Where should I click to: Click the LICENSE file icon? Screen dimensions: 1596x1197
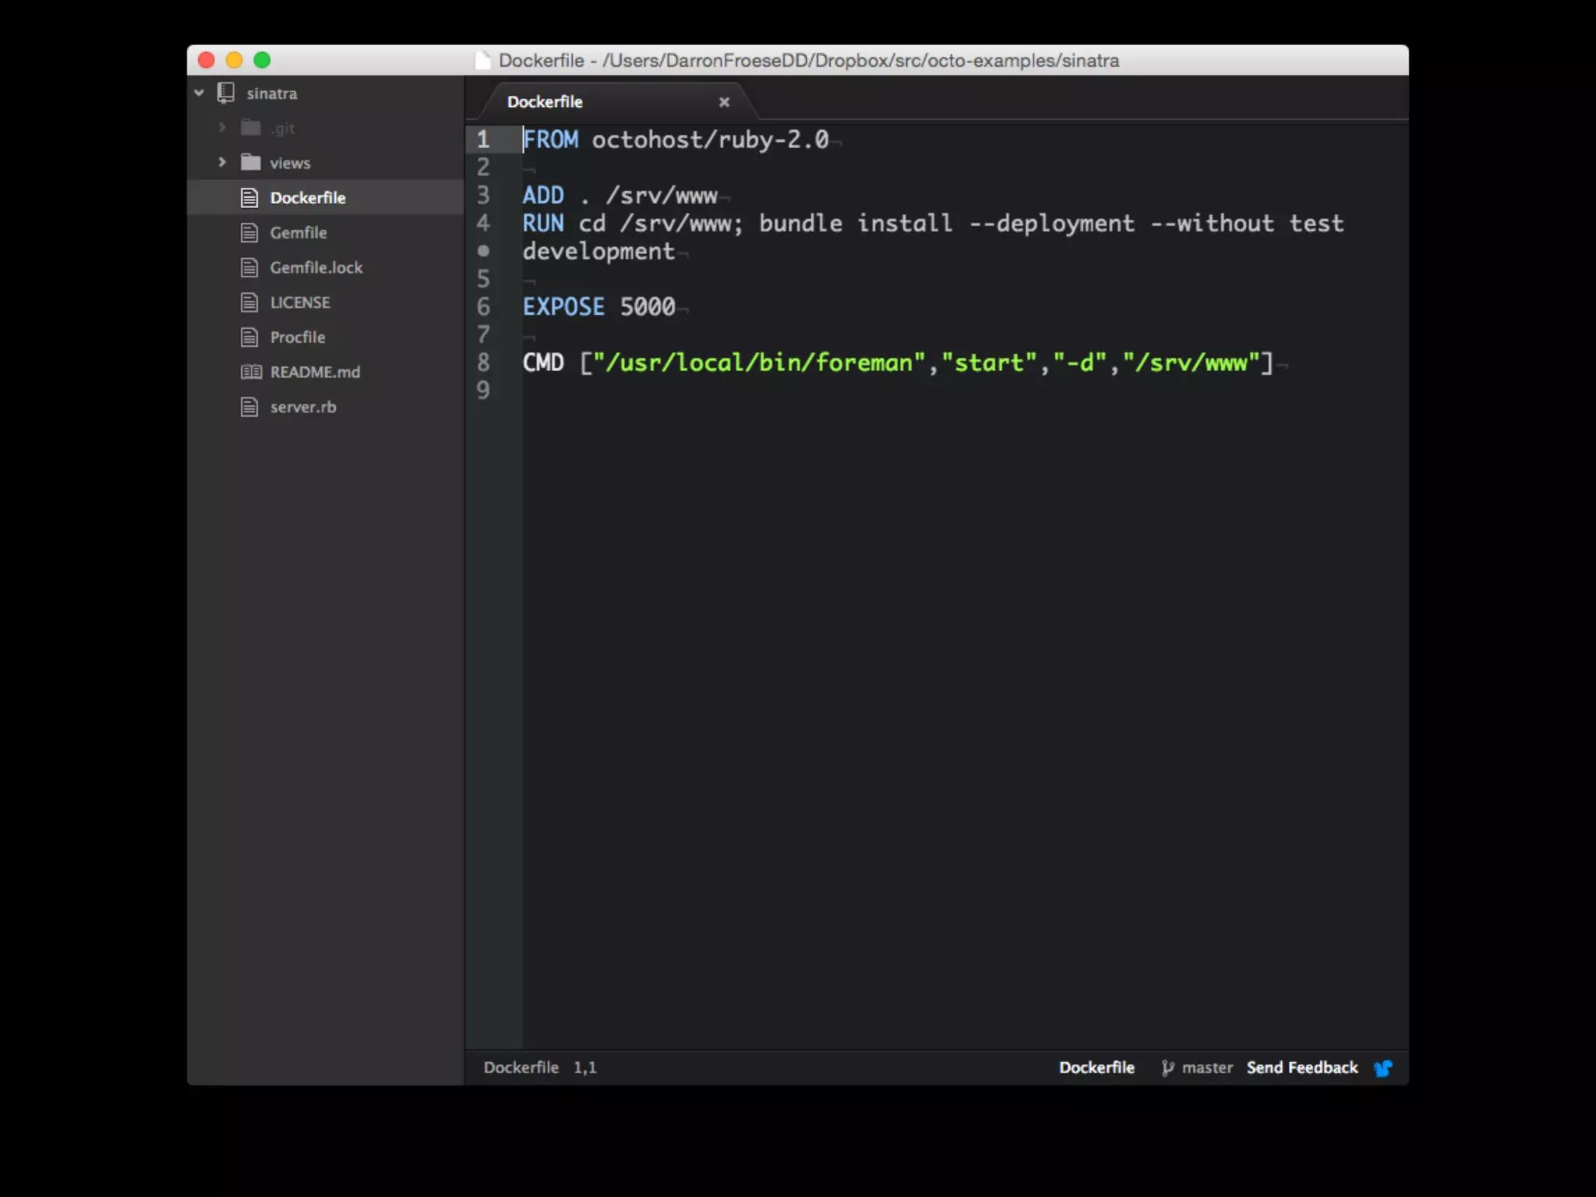coord(249,302)
